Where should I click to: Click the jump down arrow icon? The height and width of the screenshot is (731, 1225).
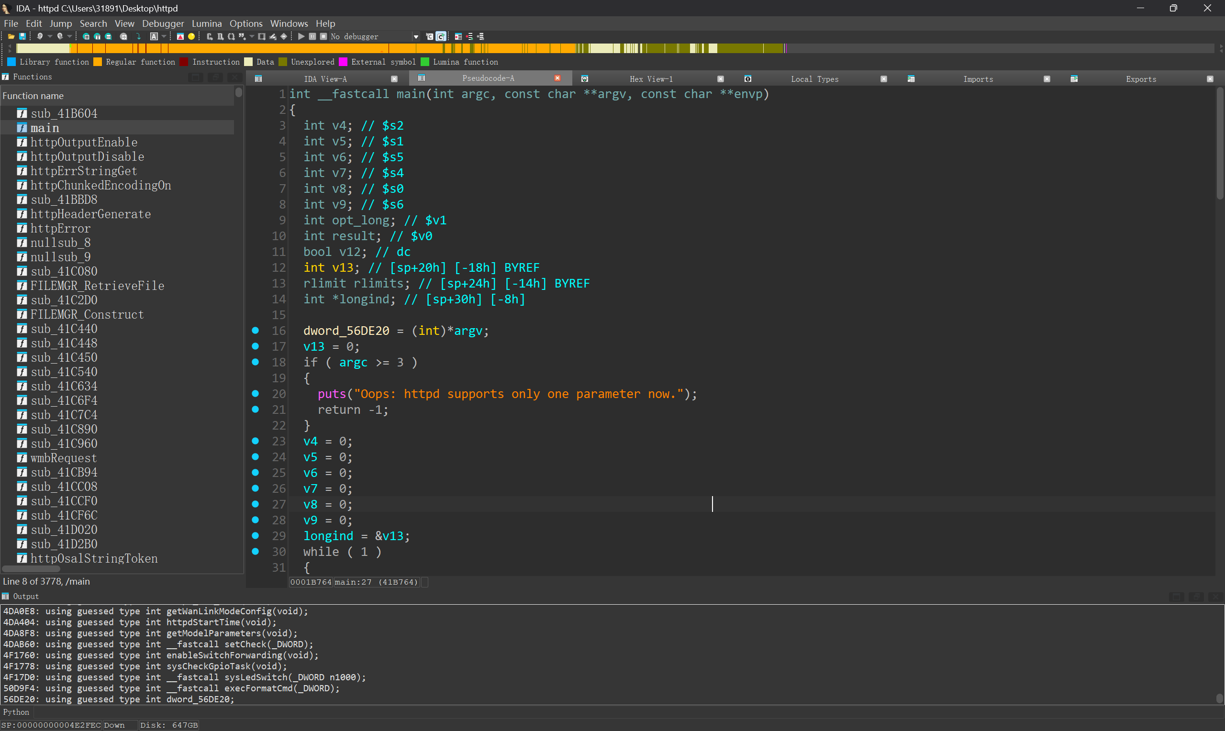coord(138,36)
